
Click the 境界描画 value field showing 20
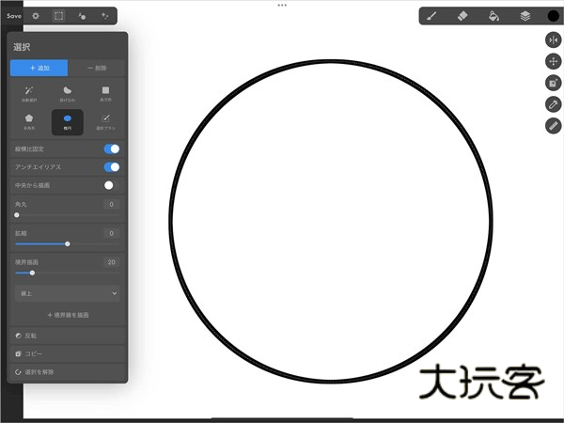(110, 262)
